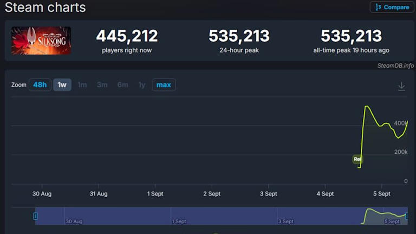
Task: Open the SteamDB.info watermark link
Action: click(395, 66)
